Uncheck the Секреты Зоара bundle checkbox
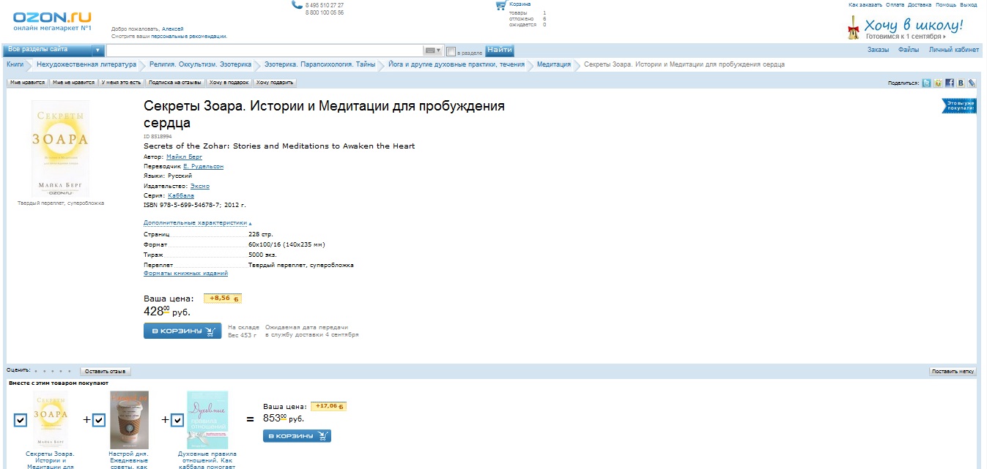 pos(21,420)
